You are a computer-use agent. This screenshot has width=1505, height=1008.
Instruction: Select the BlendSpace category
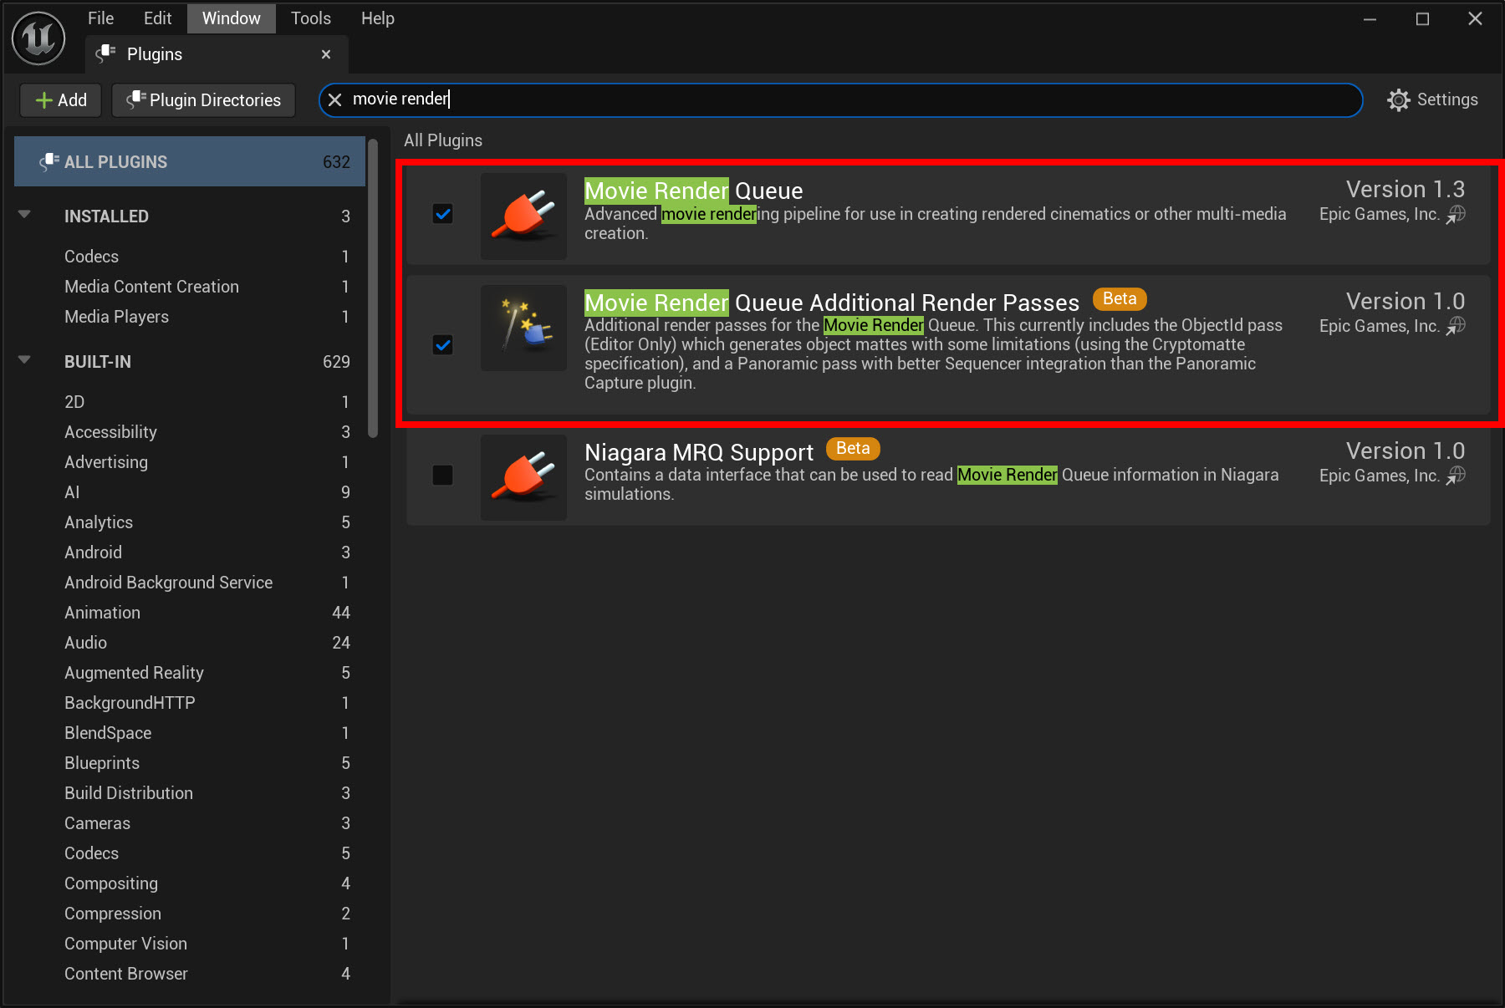coord(190,733)
